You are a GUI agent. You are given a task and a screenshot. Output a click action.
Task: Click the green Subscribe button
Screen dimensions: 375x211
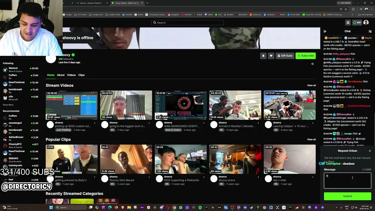click(x=306, y=56)
